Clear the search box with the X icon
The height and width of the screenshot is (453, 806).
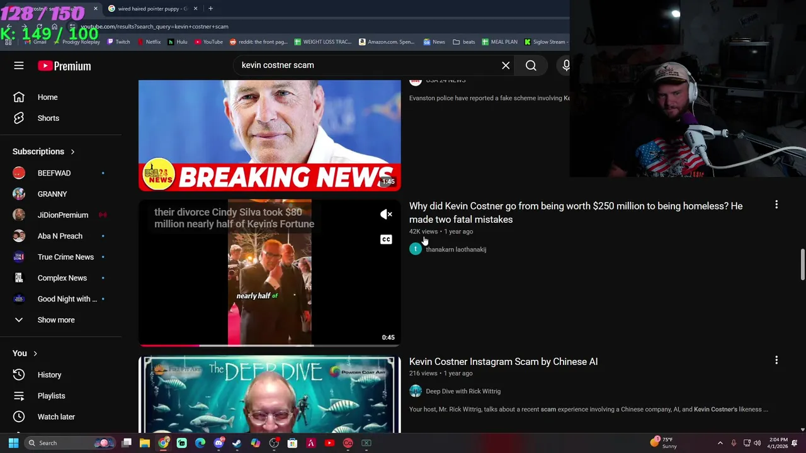tap(506, 65)
